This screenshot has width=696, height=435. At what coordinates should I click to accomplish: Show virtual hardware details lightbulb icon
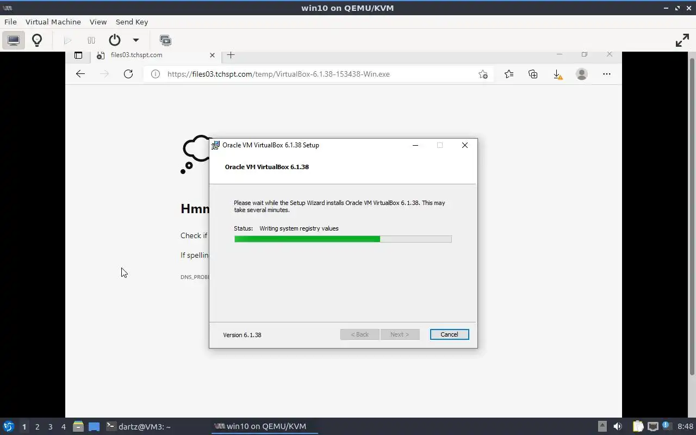(37, 40)
